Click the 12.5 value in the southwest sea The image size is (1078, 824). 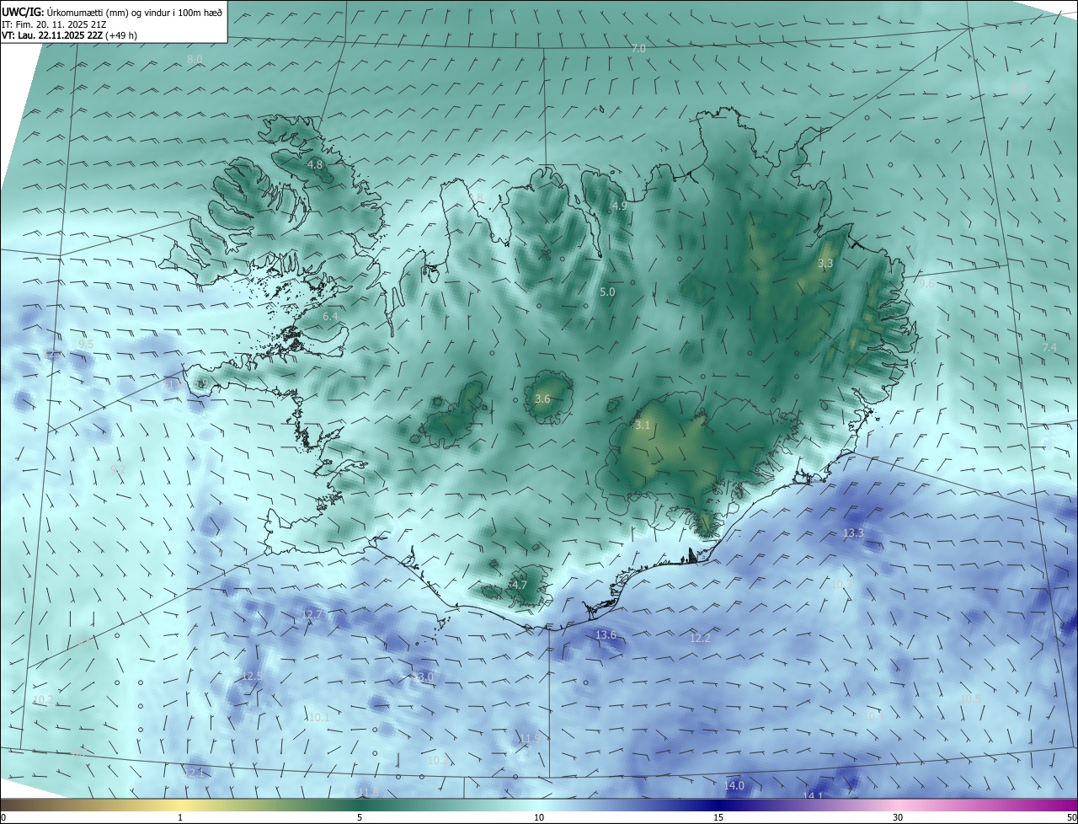[252, 676]
